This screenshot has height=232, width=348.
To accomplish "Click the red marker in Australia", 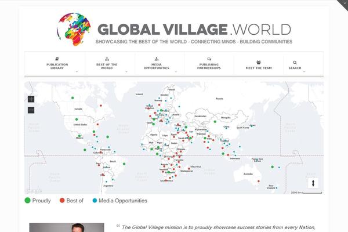I will coord(259,181).
